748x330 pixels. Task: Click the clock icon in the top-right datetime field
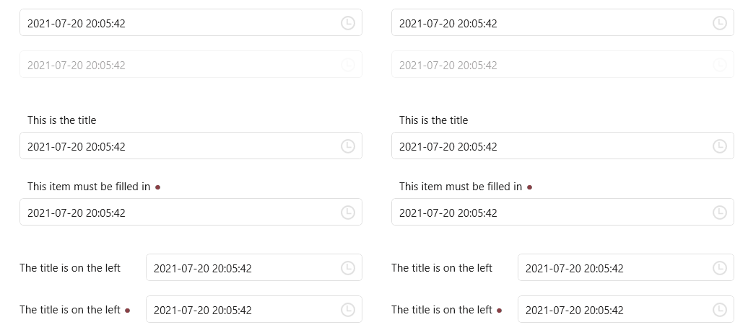pyautogui.click(x=719, y=23)
